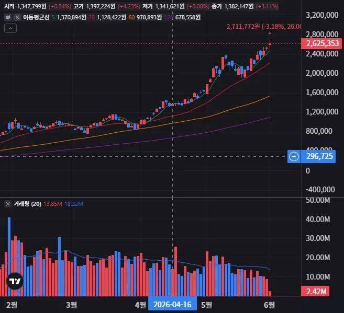Select the 2.42M volume axis label
344x313 pixels.
(315, 292)
